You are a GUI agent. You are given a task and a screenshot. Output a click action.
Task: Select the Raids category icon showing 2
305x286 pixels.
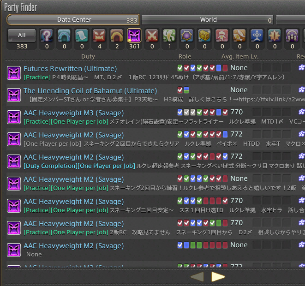tap(117, 36)
